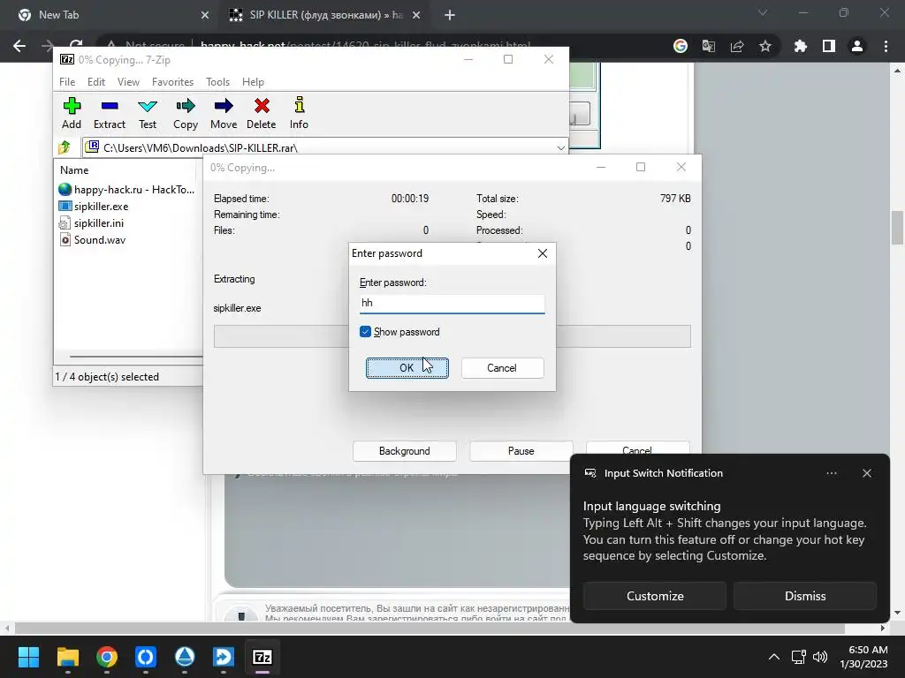Image resolution: width=905 pixels, height=678 pixels.
Task: Click 7-Zip icon in taskbar
Action: [262, 657]
